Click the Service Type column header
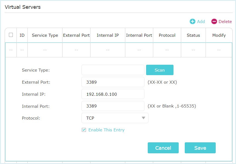 [45, 35]
